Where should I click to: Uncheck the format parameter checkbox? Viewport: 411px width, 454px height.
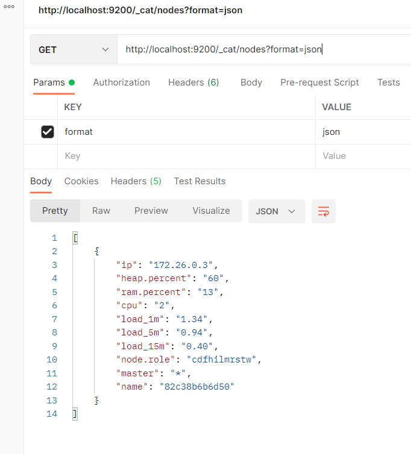coord(48,132)
